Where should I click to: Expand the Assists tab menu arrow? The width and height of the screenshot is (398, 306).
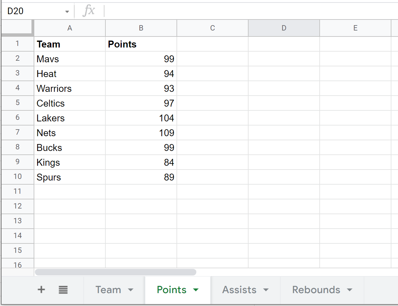coord(266,290)
